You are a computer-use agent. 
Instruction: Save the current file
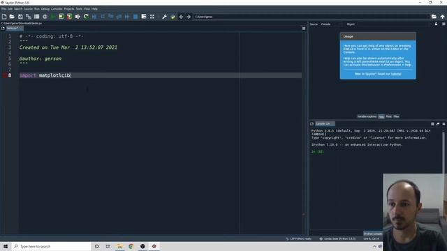click(x=20, y=17)
